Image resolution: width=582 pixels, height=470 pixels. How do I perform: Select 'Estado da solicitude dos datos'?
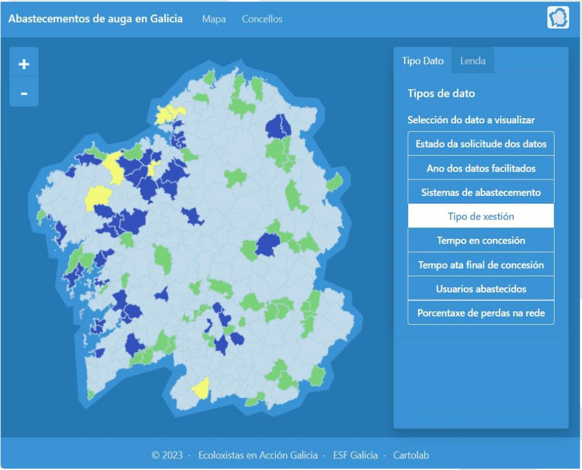[x=480, y=143]
